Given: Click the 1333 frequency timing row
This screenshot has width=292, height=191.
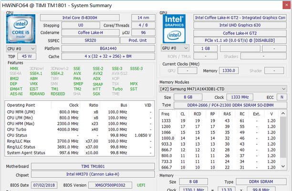Looking at the screenshot, I should (x=219, y=121).
